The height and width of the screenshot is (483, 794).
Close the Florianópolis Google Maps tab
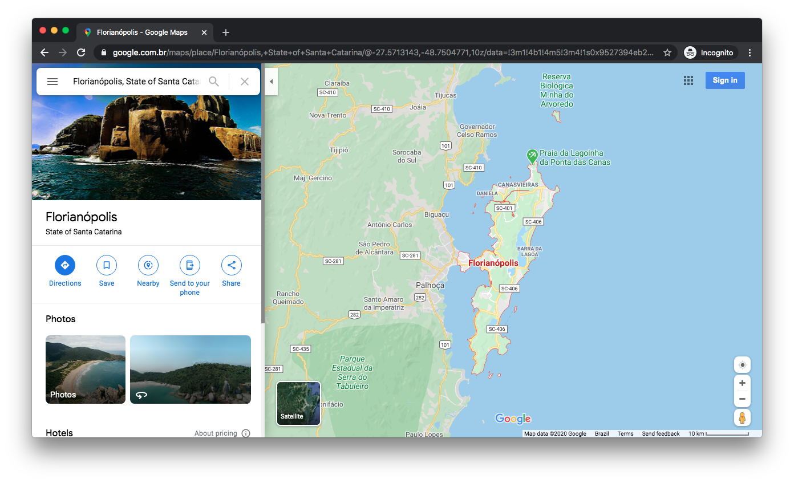pos(204,33)
